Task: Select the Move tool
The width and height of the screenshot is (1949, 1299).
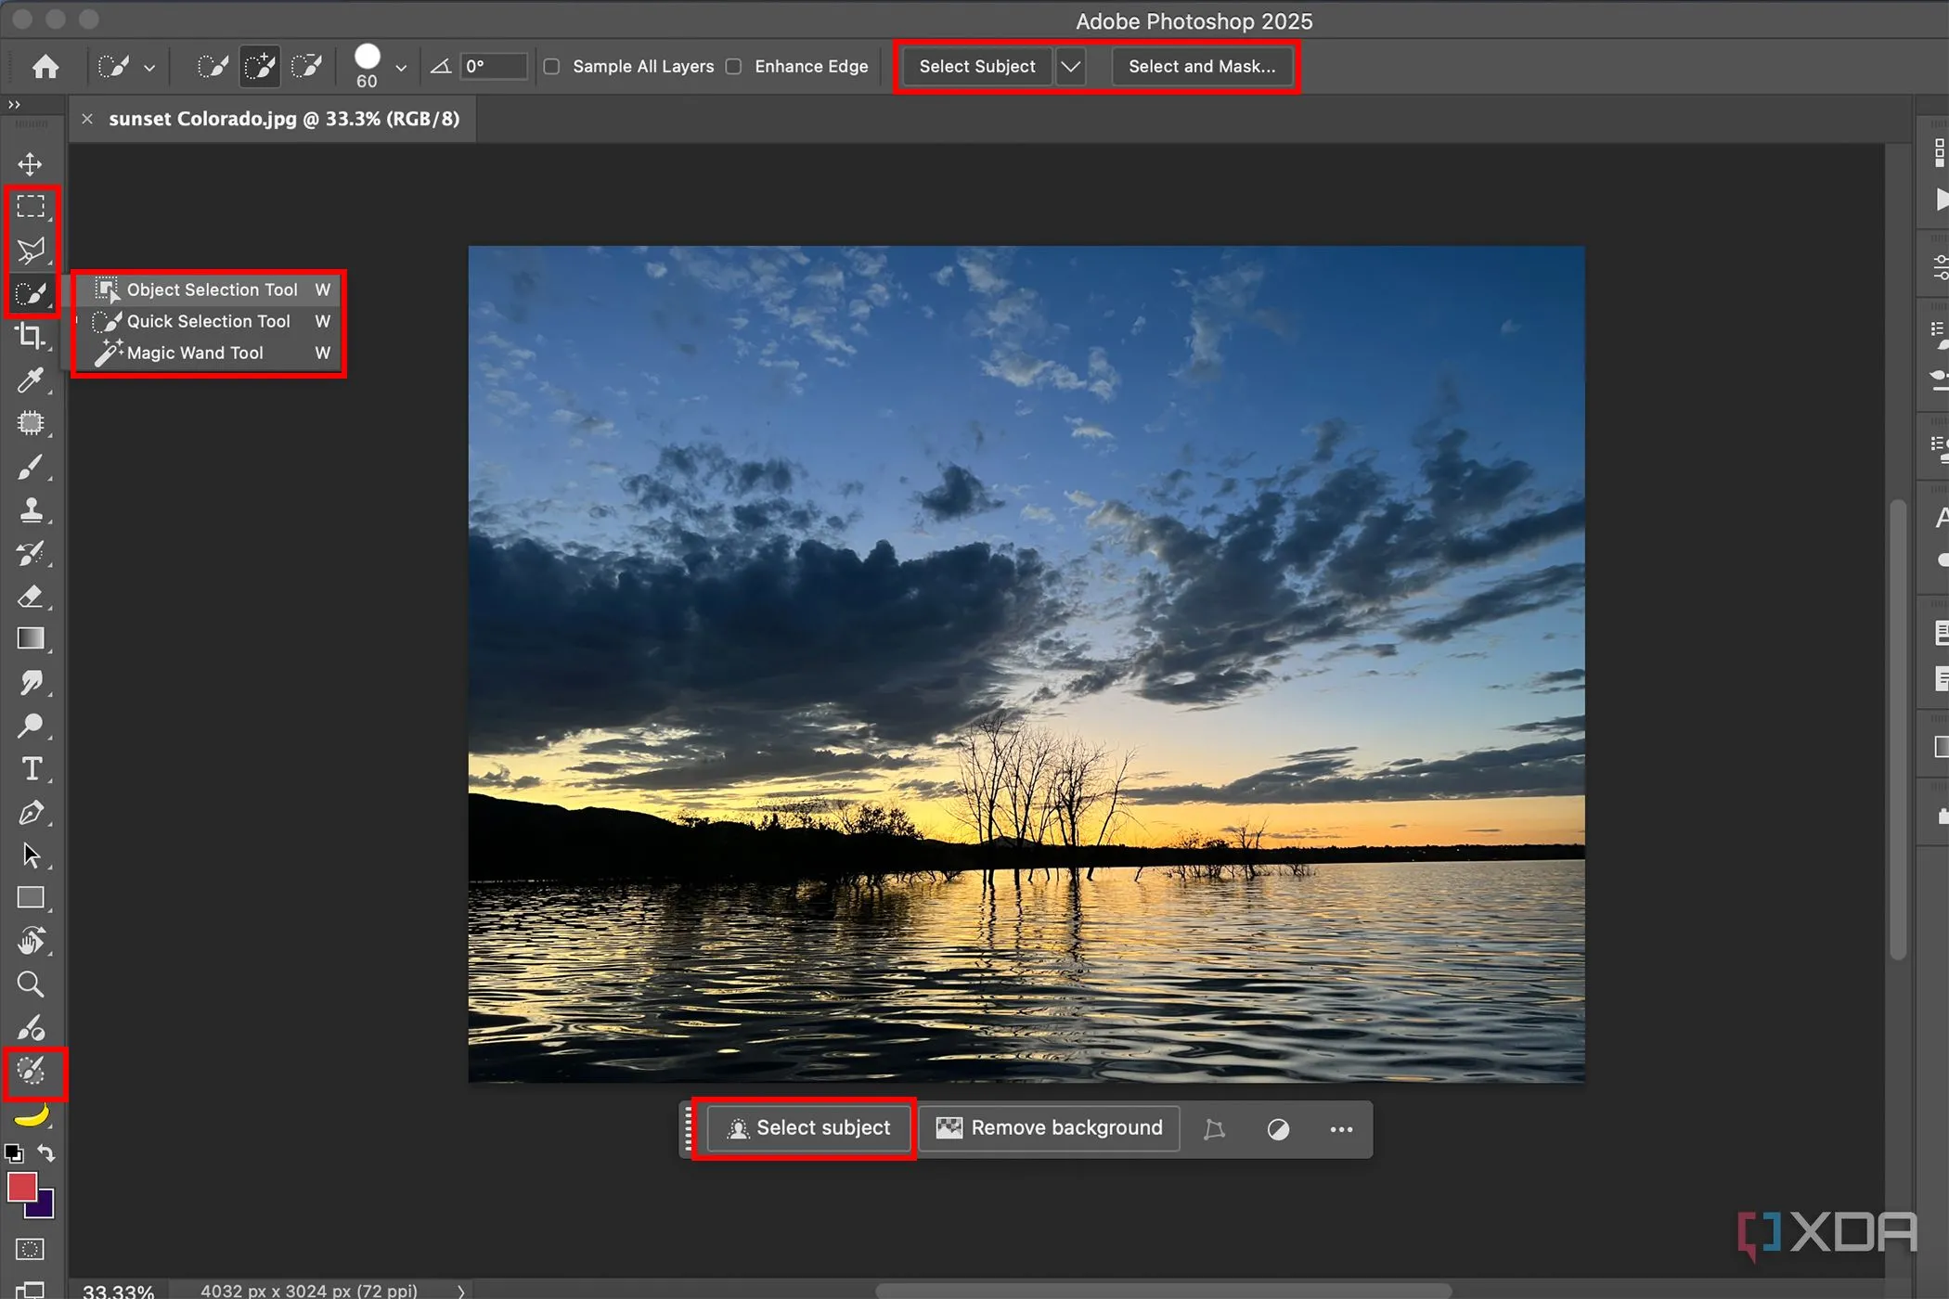Action: click(31, 164)
